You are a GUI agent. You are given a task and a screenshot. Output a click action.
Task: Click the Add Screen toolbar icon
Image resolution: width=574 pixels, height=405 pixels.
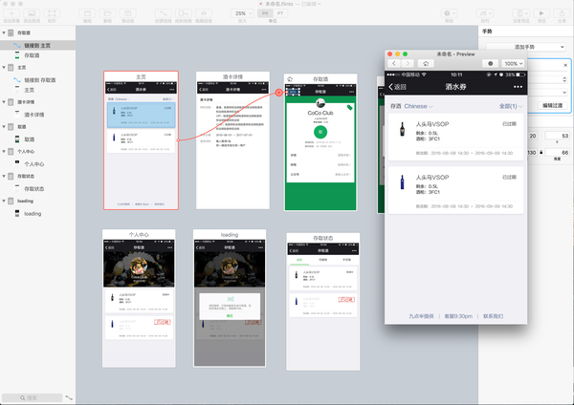tap(11, 13)
